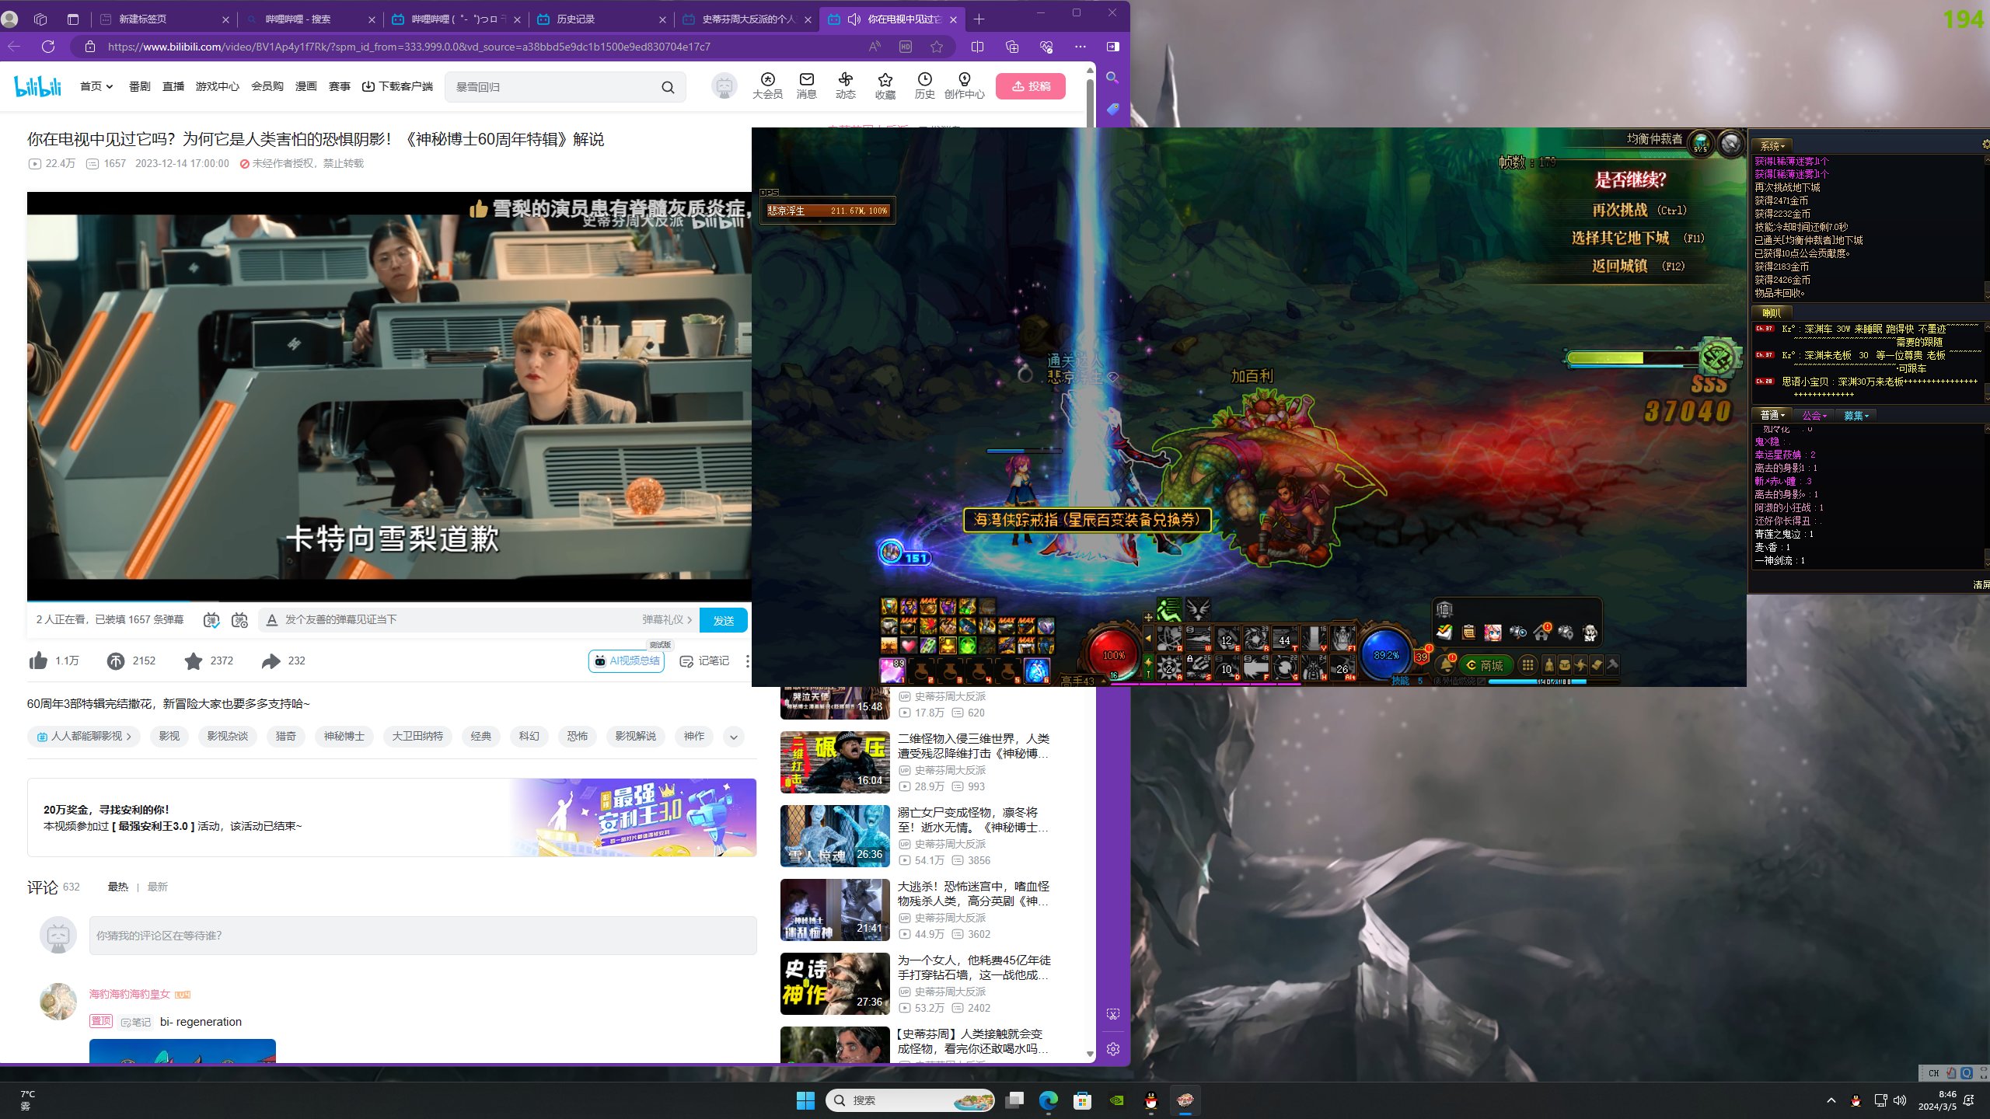Open the game notification bell icon
1990x1119 pixels.
1445,664
